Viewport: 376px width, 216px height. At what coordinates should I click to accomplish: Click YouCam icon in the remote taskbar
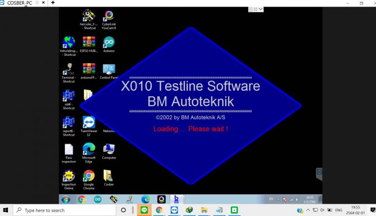(x=161, y=199)
